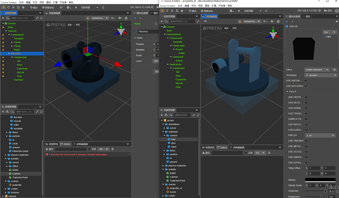Switch to scene editor tab in right window
339x198 pixels.
pyautogui.click(x=209, y=16)
